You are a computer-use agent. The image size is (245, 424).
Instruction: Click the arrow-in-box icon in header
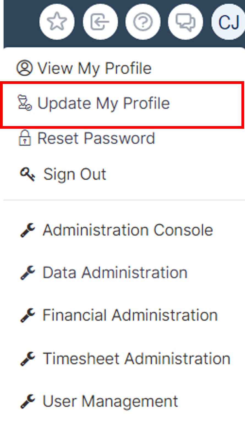tap(100, 22)
